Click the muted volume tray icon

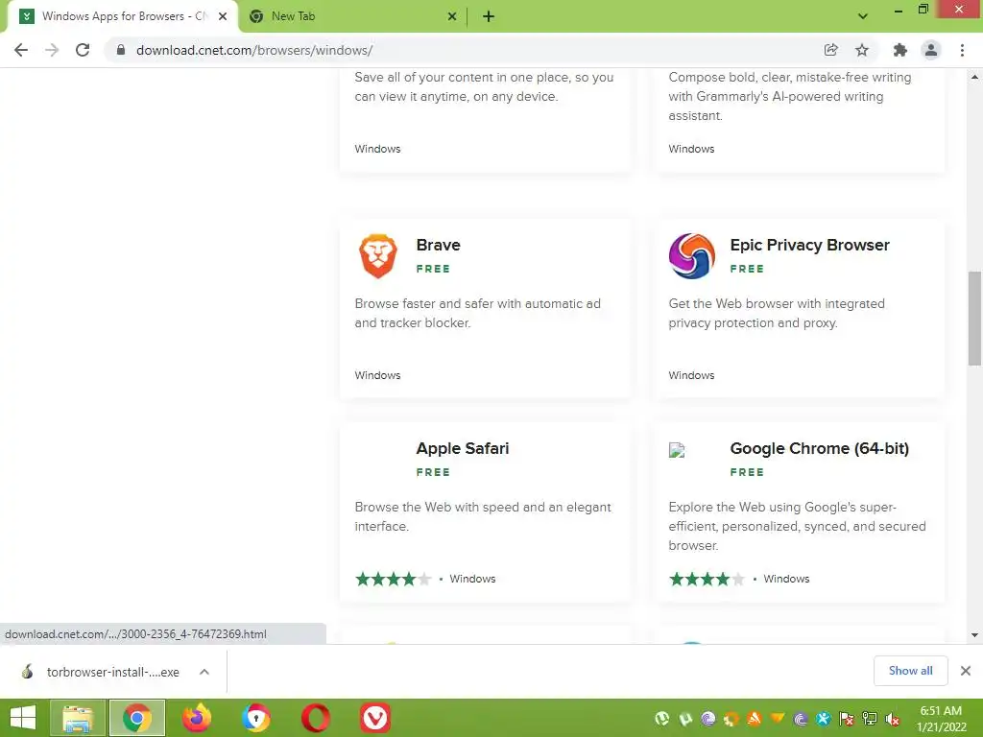coord(893,719)
